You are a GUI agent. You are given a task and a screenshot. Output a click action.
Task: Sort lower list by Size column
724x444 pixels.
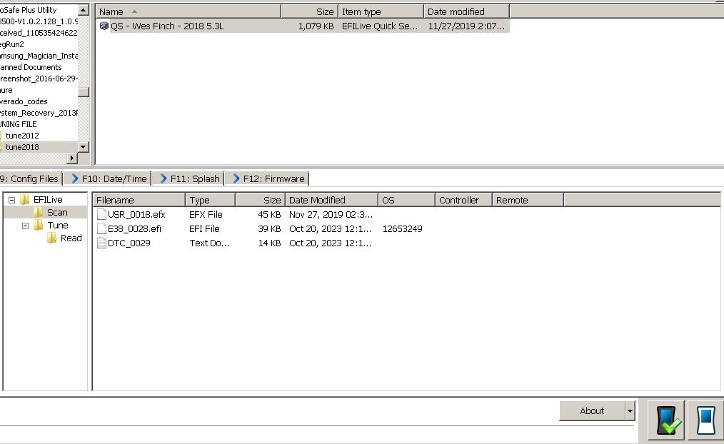point(261,200)
